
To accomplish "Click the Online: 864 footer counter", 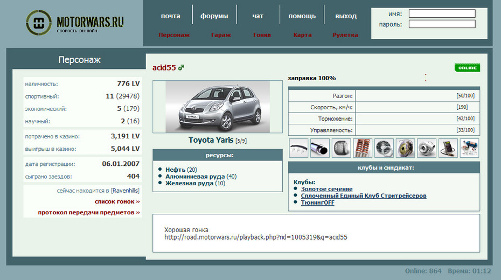I will [423, 271].
